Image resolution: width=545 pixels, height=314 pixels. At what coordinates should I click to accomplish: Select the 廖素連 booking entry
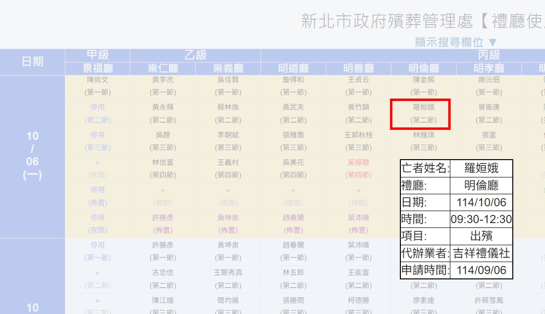[x=423, y=301]
